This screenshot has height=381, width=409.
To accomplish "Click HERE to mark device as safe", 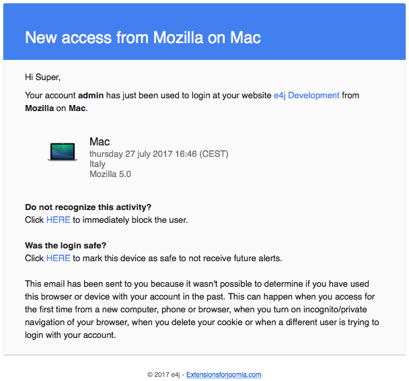I will point(58,258).
